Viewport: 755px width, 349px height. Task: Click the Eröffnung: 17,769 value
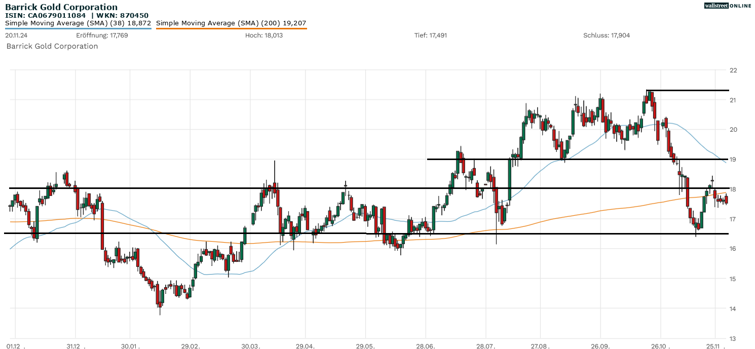(102, 35)
